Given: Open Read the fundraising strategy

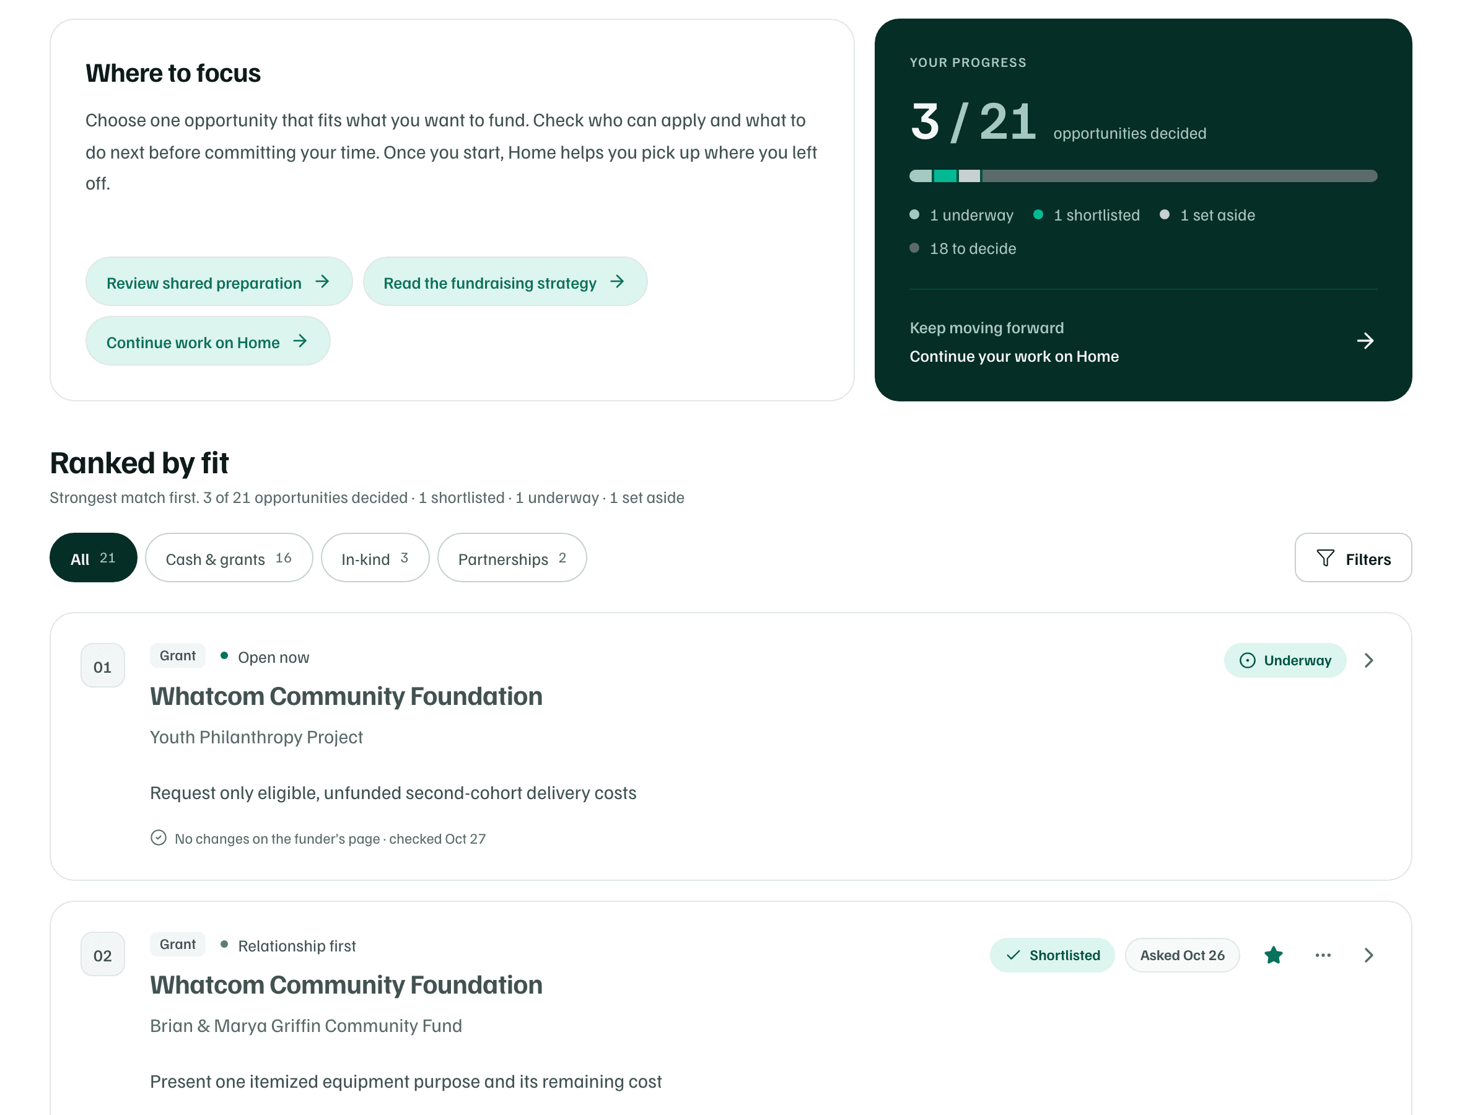Looking at the screenshot, I should [505, 281].
